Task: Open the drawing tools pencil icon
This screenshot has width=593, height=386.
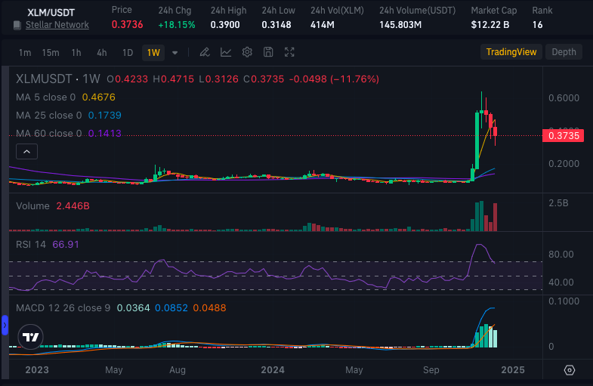Action: click(x=205, y=52)
